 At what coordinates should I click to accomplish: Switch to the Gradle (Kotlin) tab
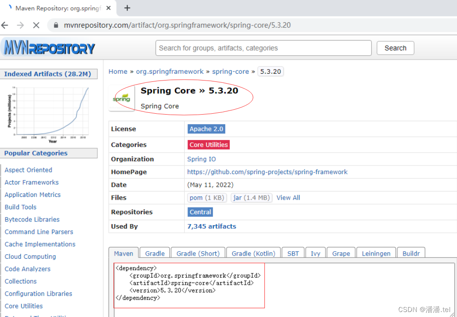[253, 253]
